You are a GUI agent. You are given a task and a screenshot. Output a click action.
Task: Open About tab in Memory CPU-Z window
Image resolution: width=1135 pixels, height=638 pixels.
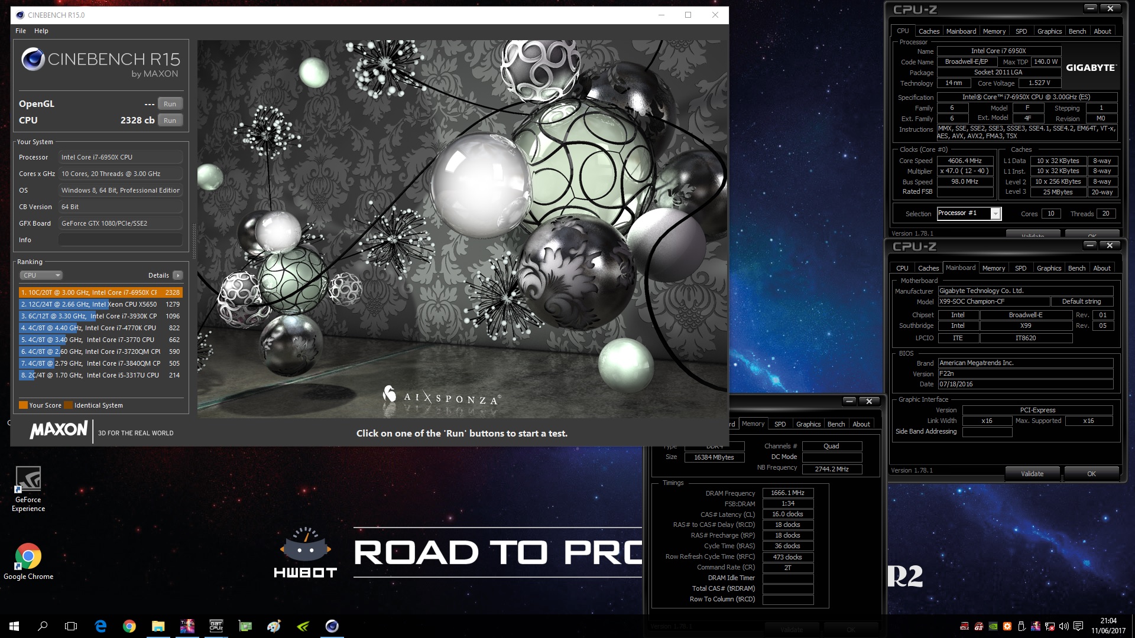(861, 424)
